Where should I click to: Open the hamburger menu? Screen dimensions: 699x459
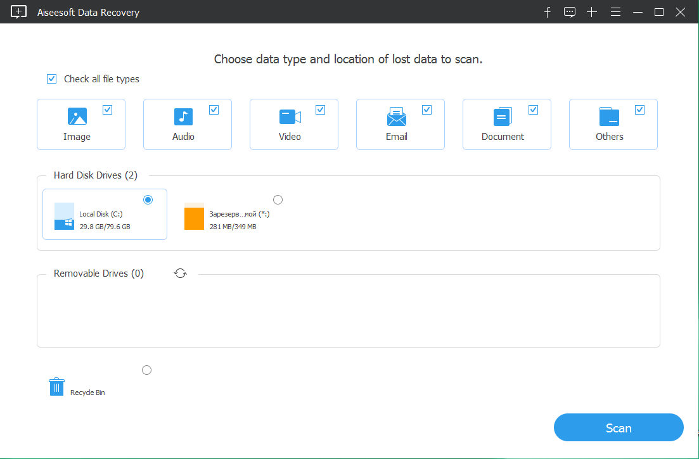click(x=615, y=11)
